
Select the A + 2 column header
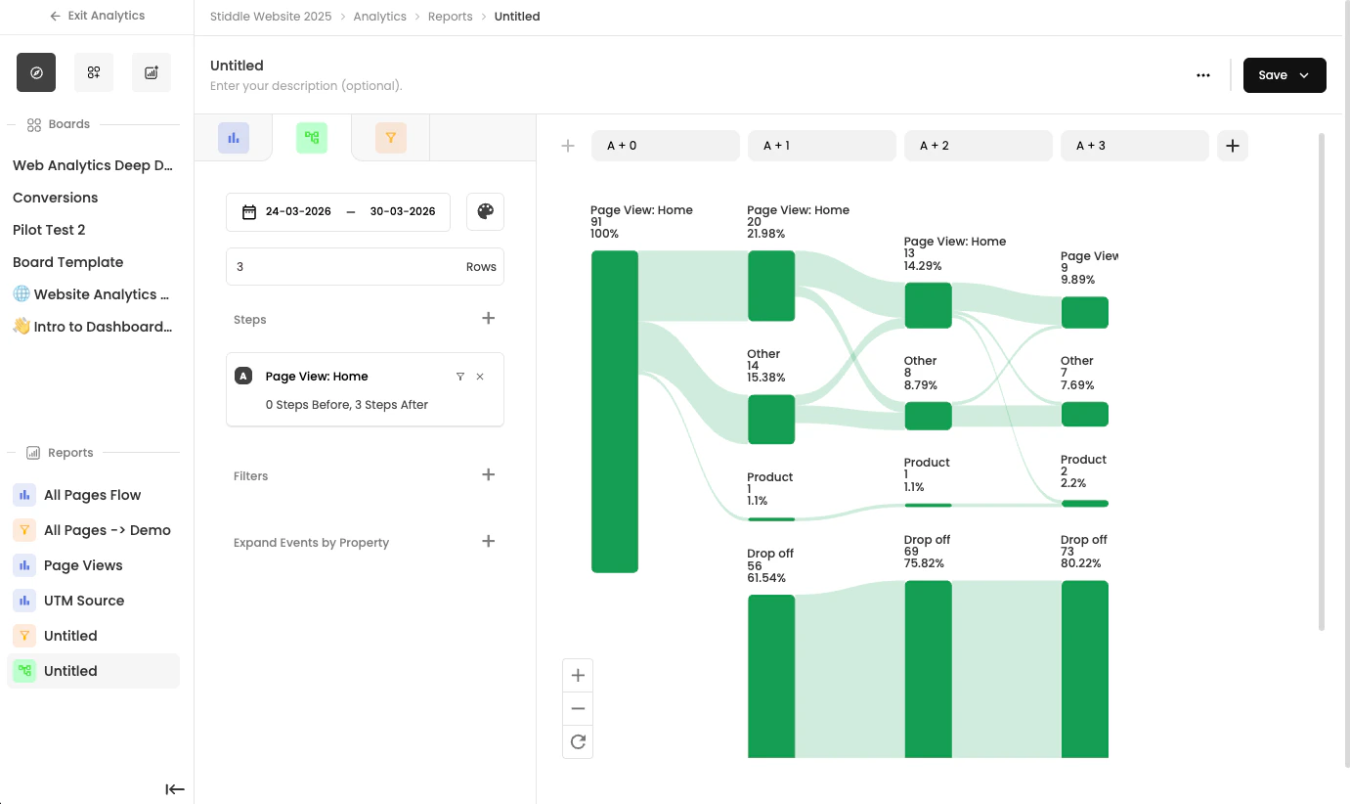(979, 146)
